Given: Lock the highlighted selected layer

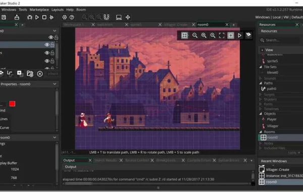Looking at the screenshot, I should pyautogui.click(x=53, y=45).
